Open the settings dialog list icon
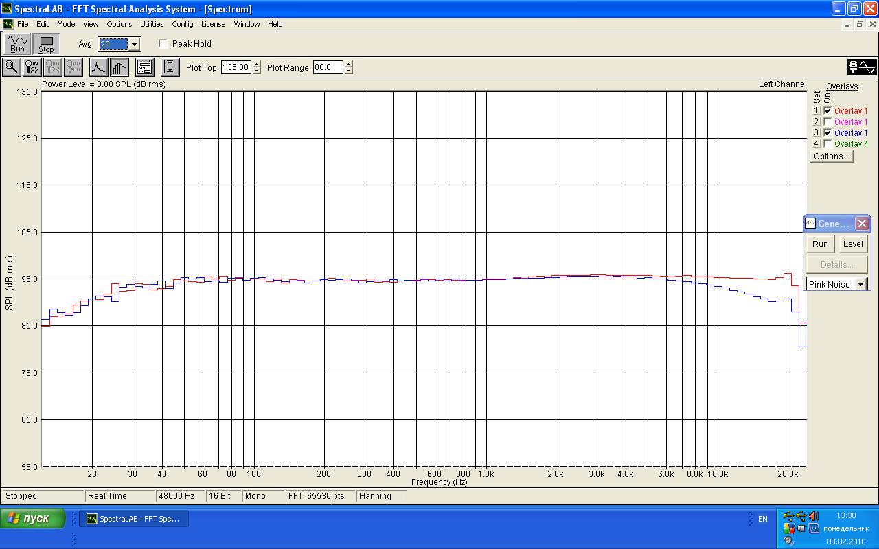Image resolution: width=879 pixels, height=549 pixels. [144, 67]
